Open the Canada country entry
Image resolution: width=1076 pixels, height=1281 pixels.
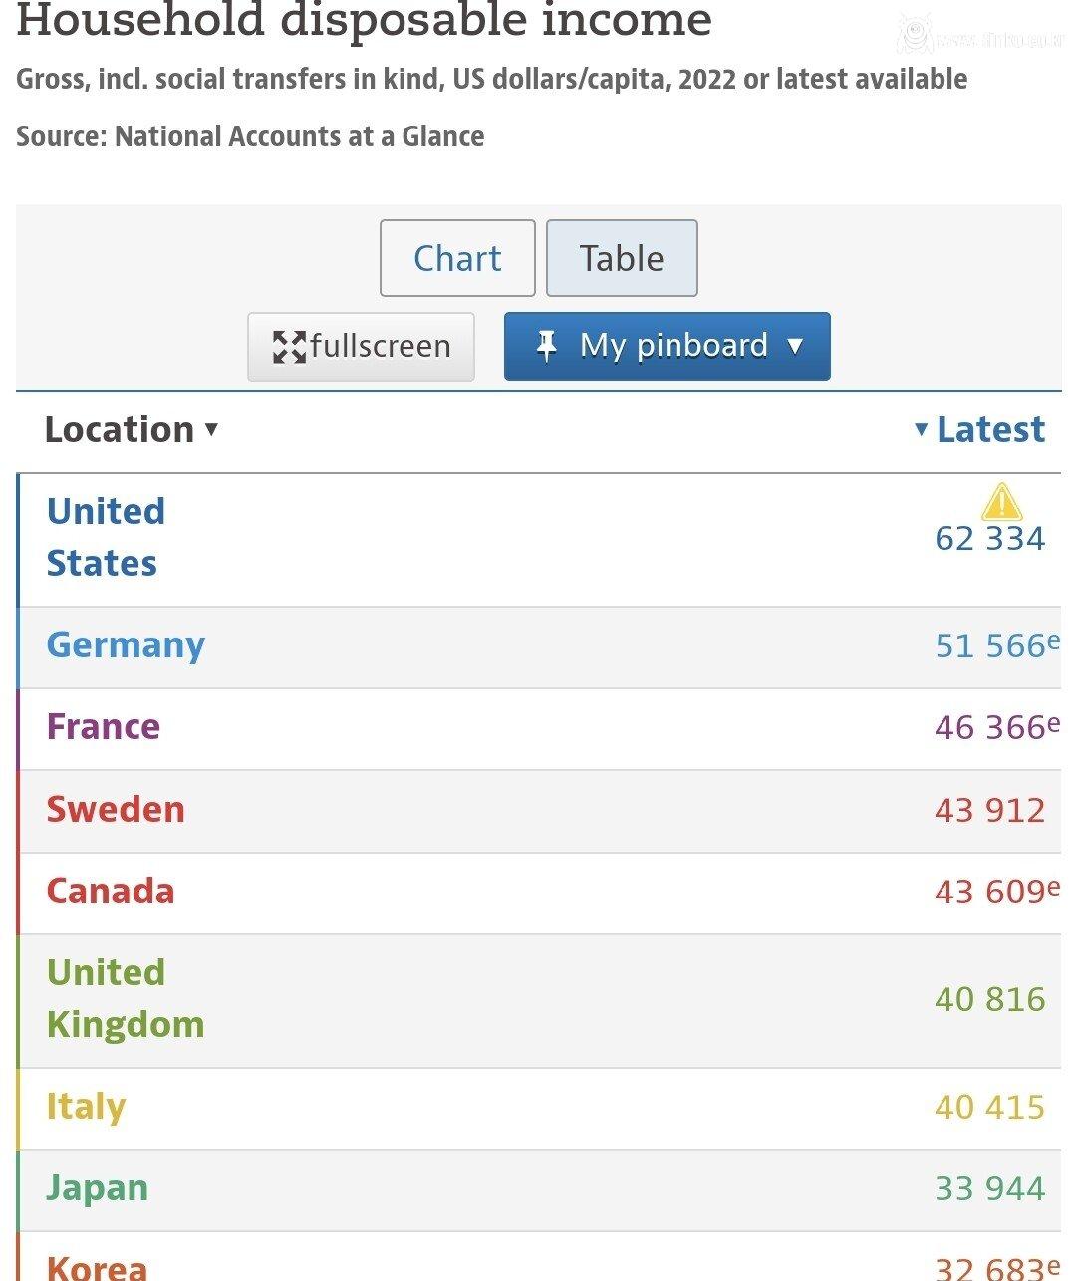110,893
